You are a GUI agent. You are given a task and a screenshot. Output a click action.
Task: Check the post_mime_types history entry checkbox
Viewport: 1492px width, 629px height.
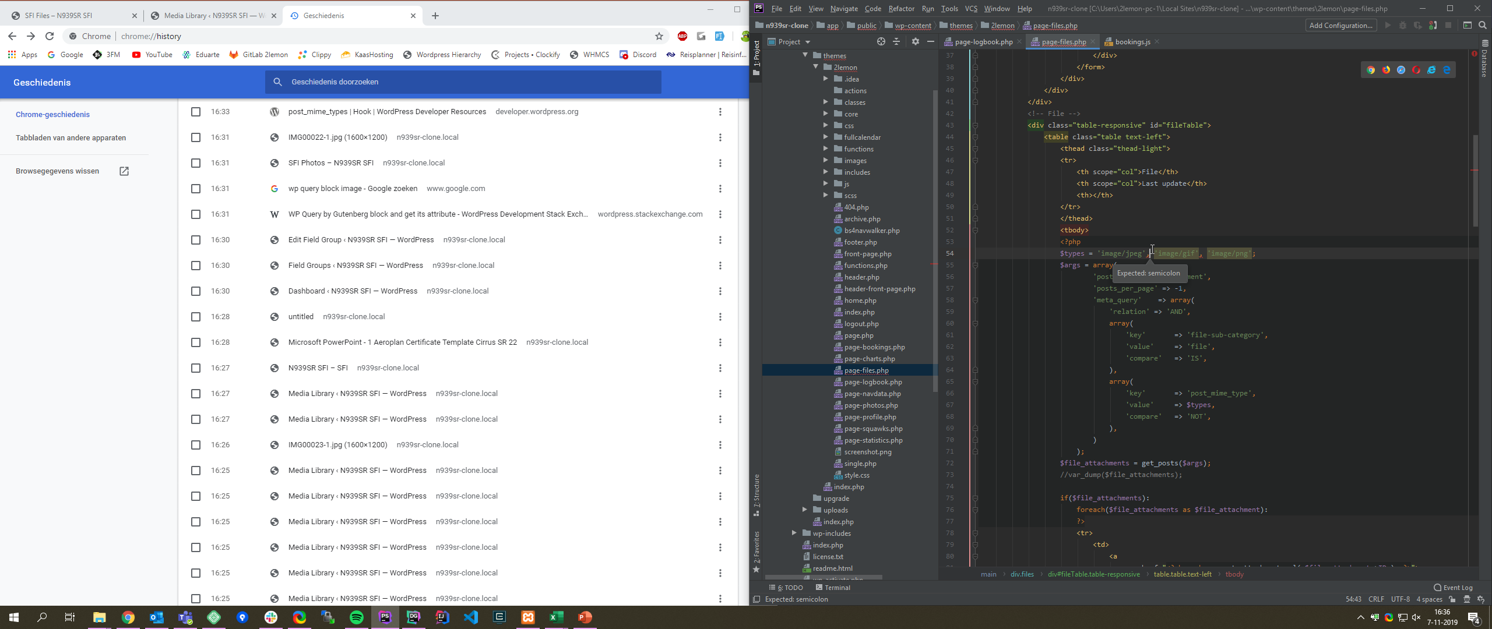(x=196, y=112)
